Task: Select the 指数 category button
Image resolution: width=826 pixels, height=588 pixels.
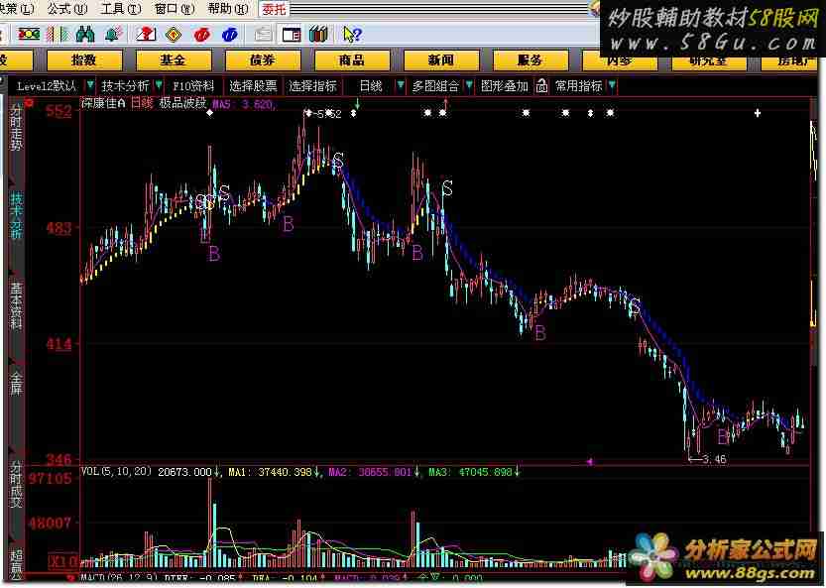Action: [x=84, y=60]
